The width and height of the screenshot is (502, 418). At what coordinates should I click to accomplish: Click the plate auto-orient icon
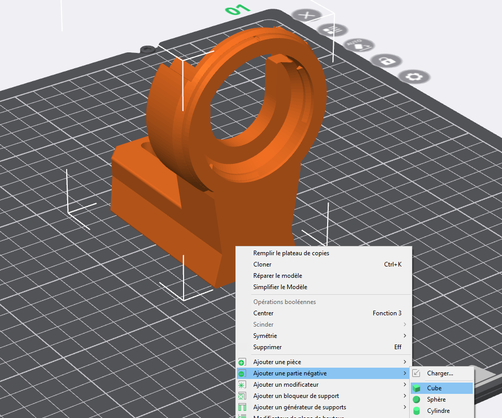click(359, 45)
